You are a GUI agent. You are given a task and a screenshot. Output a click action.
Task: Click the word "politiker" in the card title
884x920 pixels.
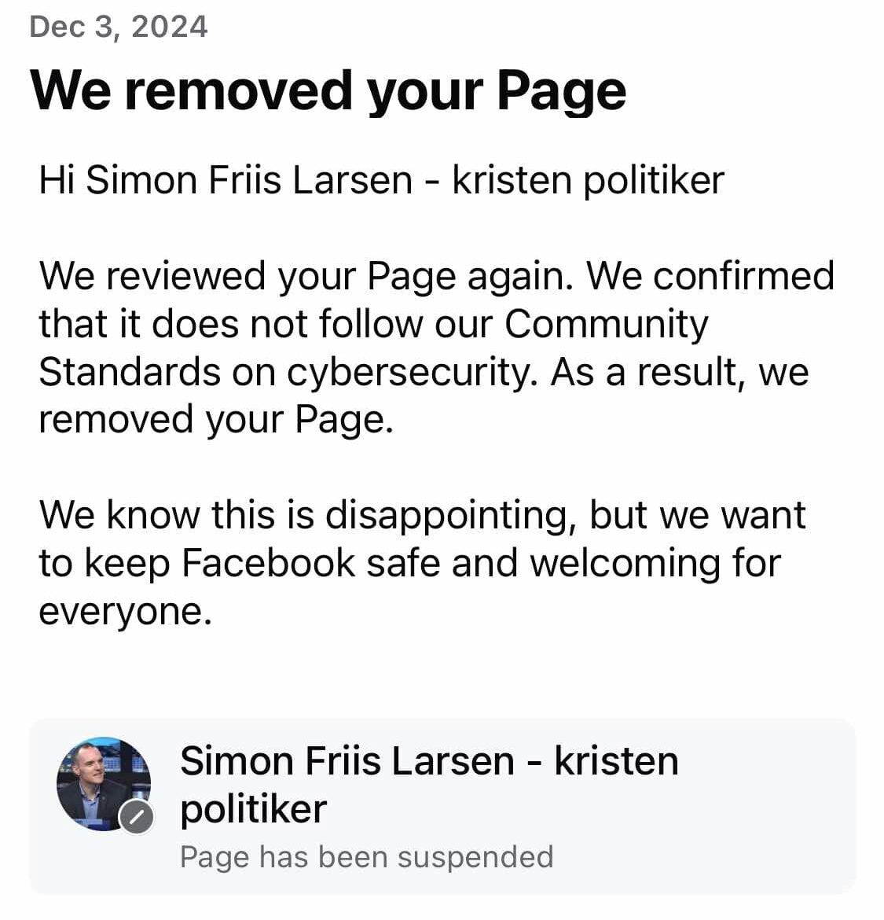pyautogui.click(x=253, y=809)
